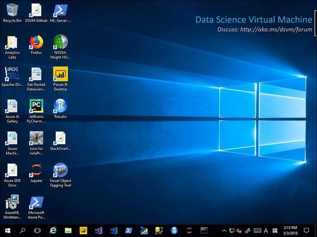Viewport: 317px width, 237px height.
Task: Click the Data Science Virtual Machine title
Action: coord(254,20)
